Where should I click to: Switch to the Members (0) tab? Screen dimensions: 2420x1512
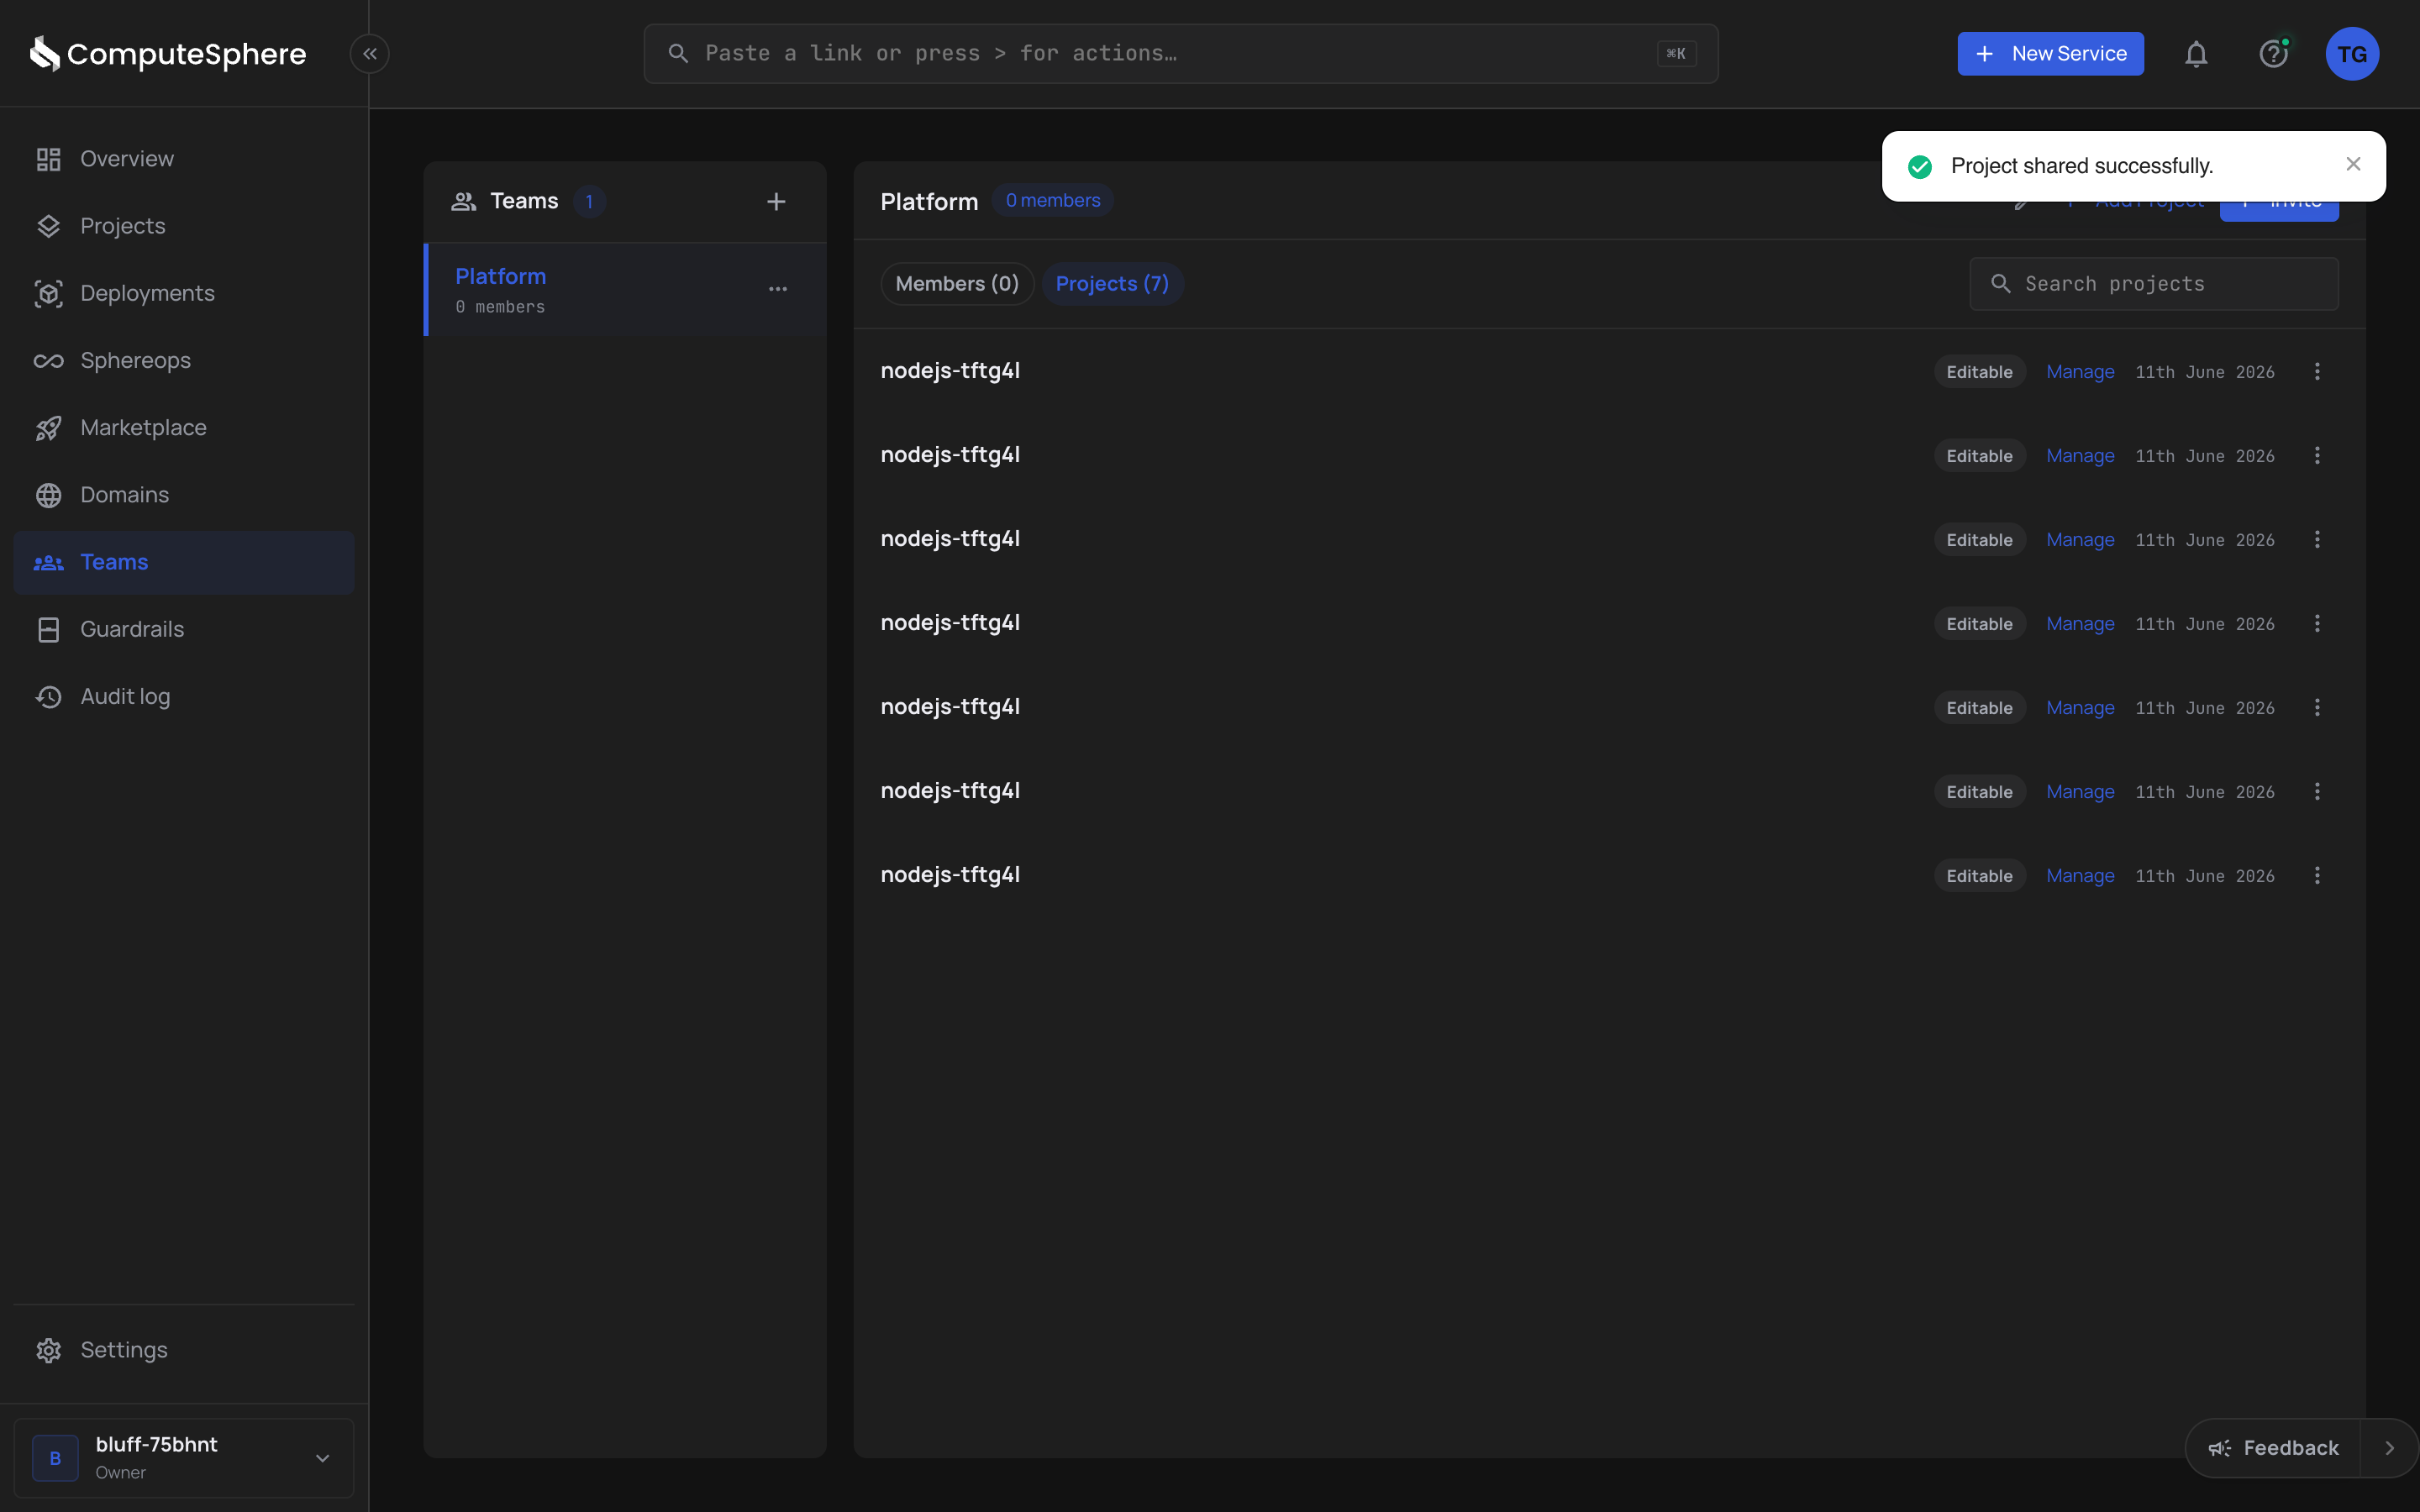pos(957,284)
